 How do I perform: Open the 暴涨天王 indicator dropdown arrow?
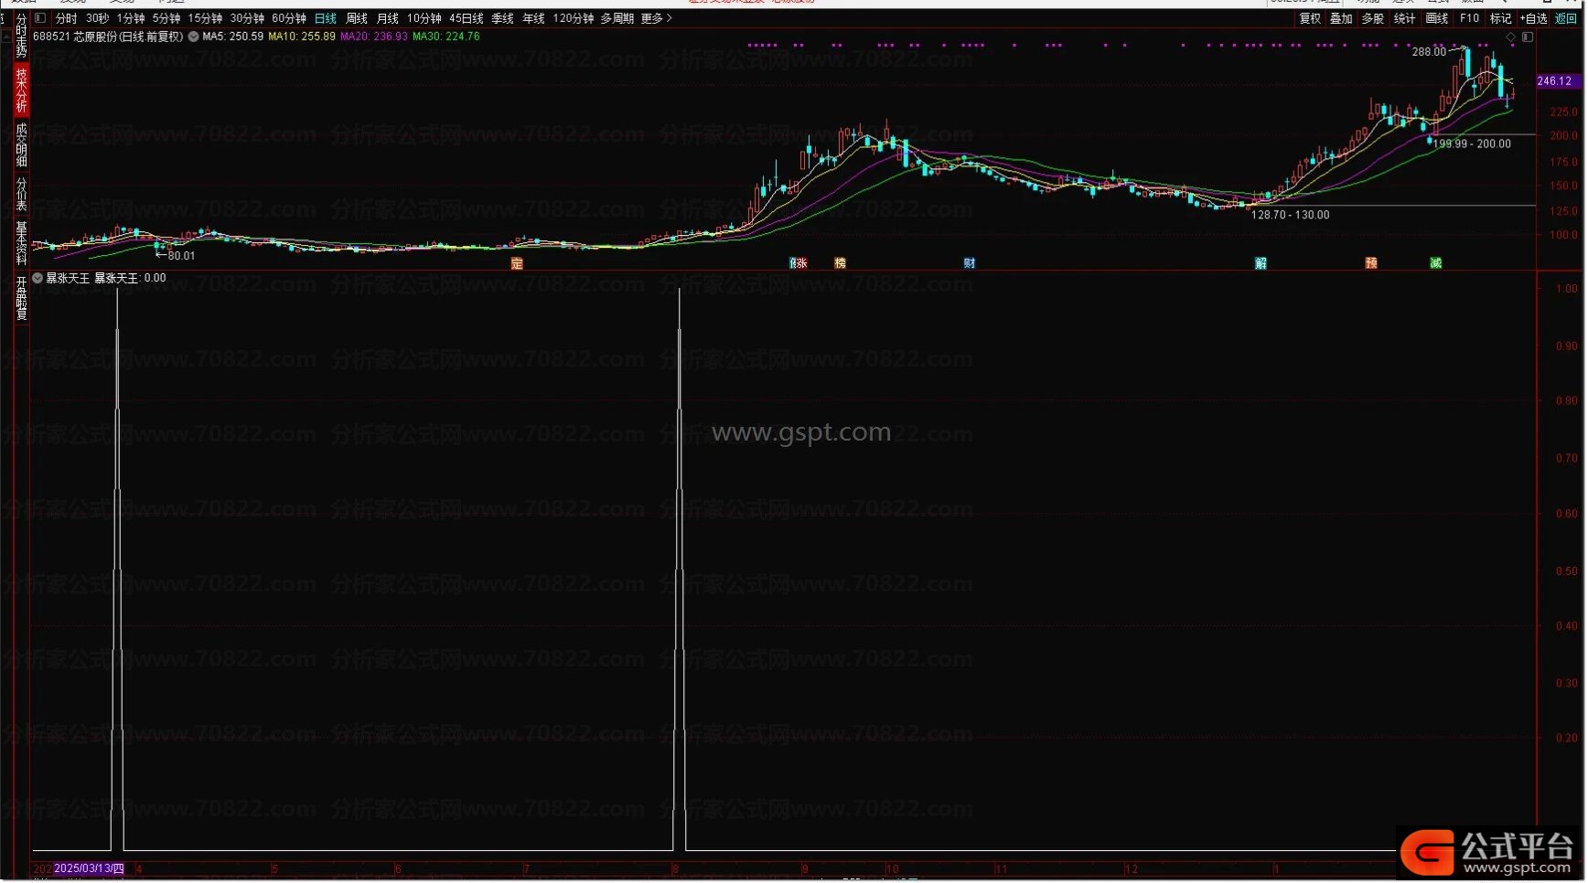38,278
